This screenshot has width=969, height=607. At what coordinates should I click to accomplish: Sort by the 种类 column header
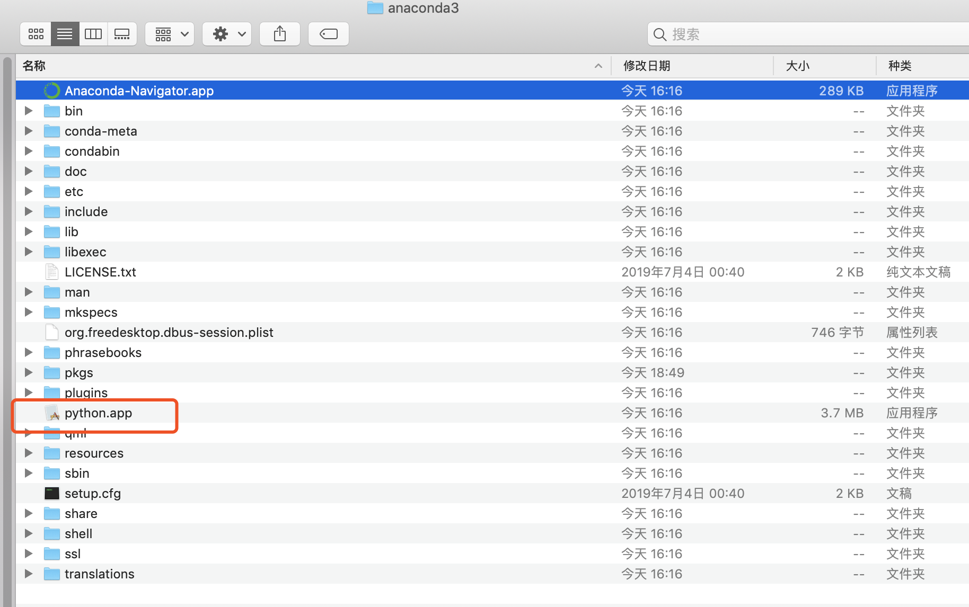point(922,66)
